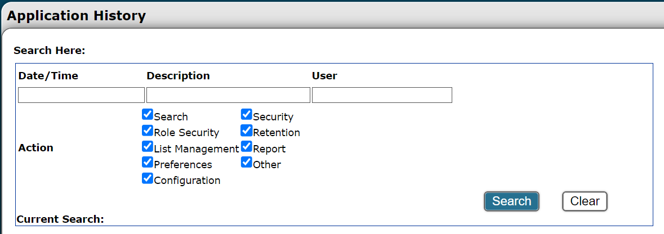Toggle the Role Security checkbox
This screenshot has height=234, width=664.
pyautogui.click(x=148, y=131)
